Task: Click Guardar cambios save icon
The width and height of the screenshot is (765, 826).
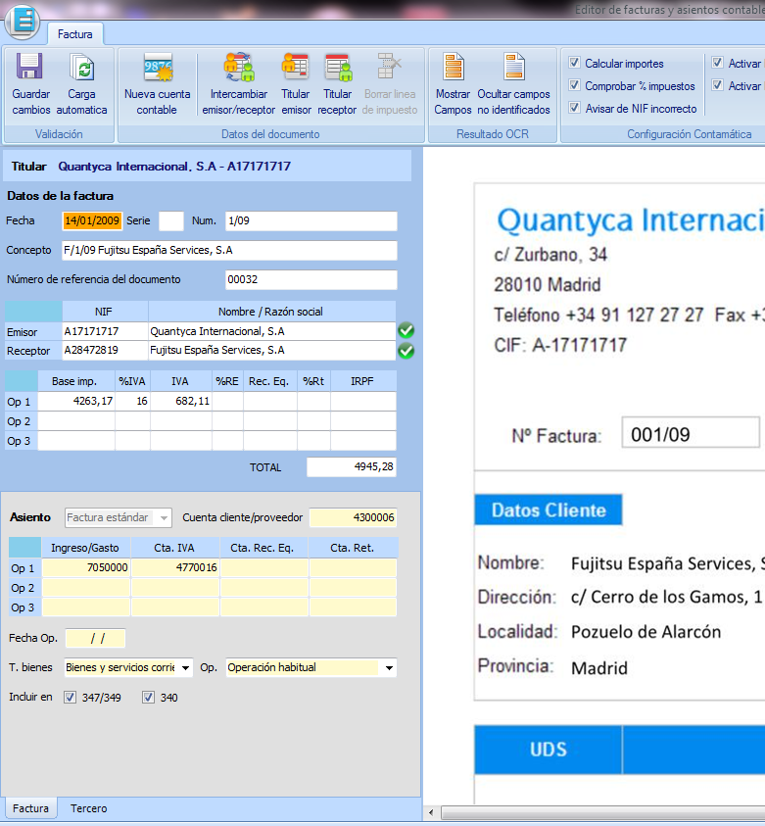Action: tap(30, 68)
